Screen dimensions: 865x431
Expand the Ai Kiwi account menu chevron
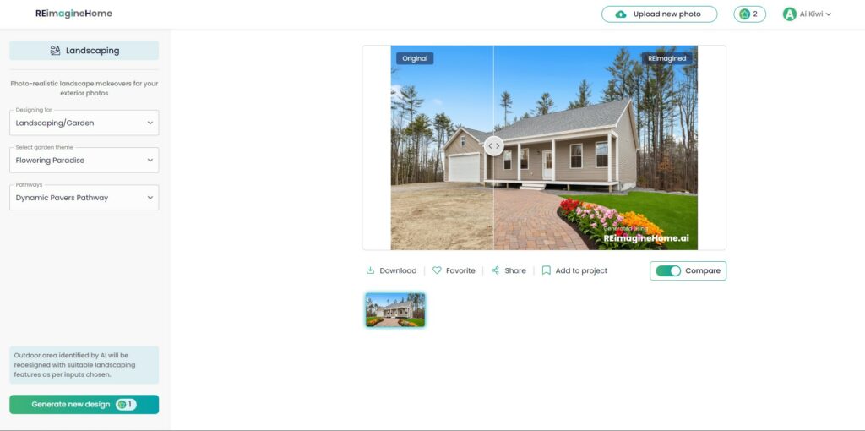tap(829, 14)
